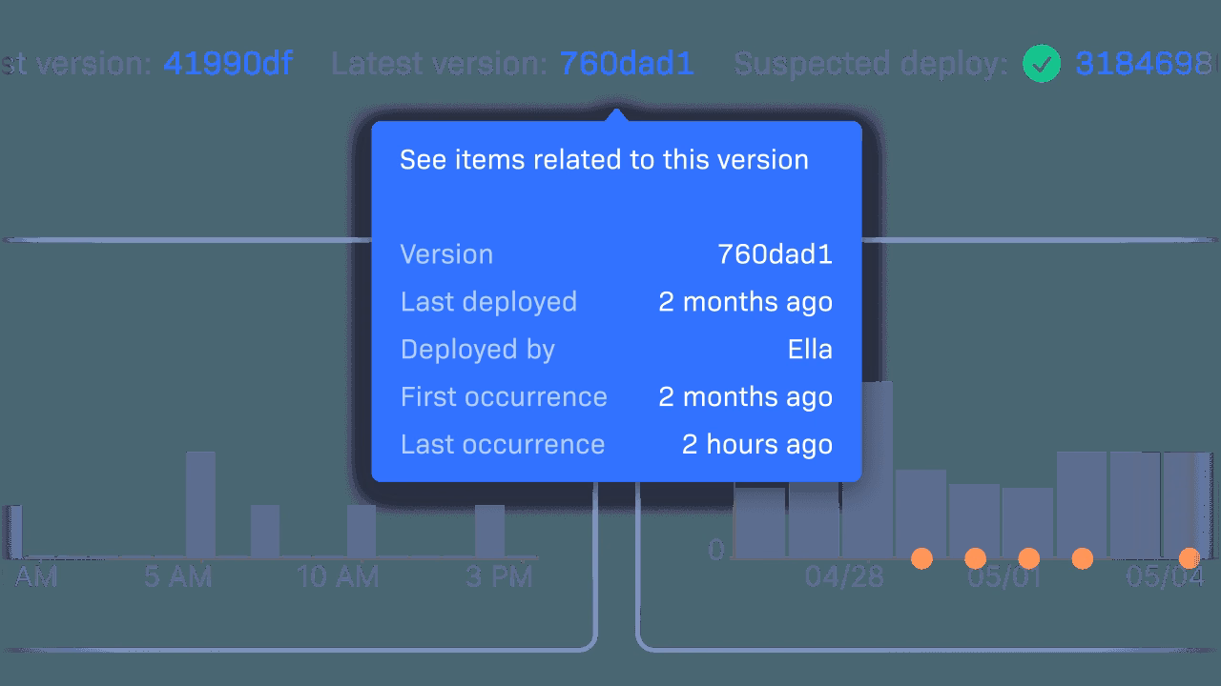Click the 'Ella' deployed-by name
Screen dimensions: 1221x686
(x=810, y=350)
